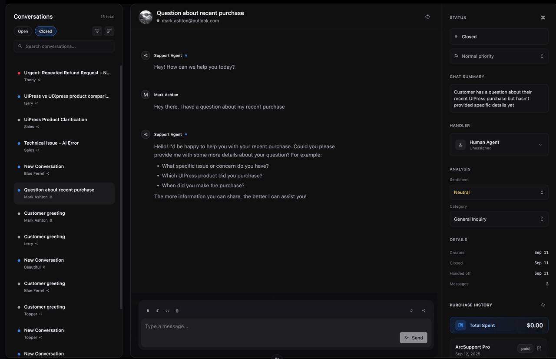
Task: Click the refresh icon in the conversation header
Action: 427,17
